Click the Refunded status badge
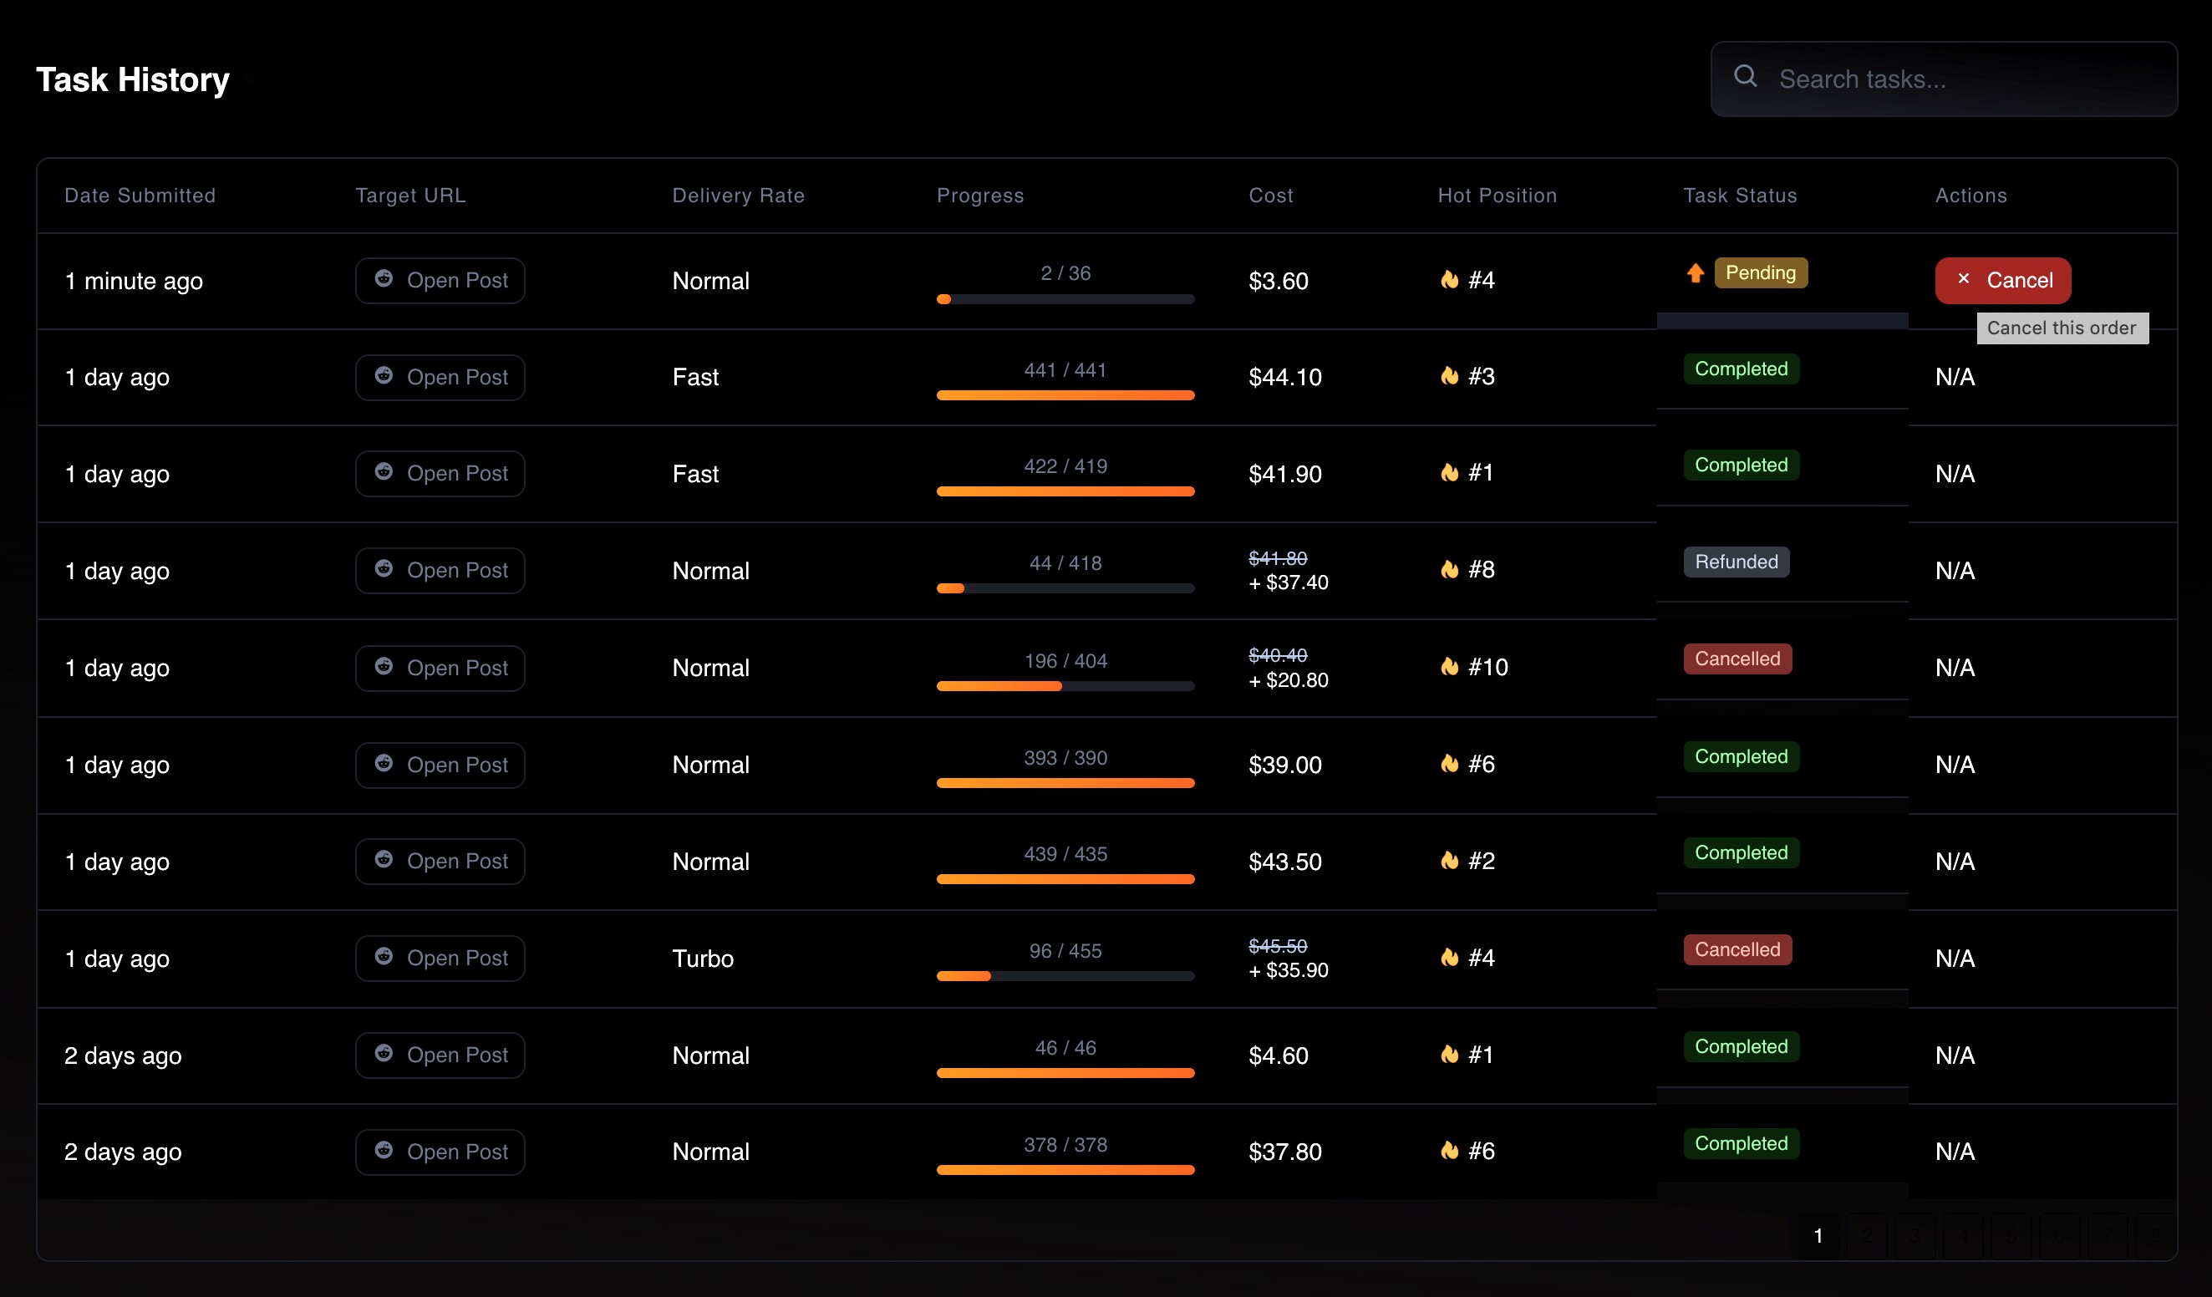This screenshot has height=1297, width=2212. click(1736, 562)
